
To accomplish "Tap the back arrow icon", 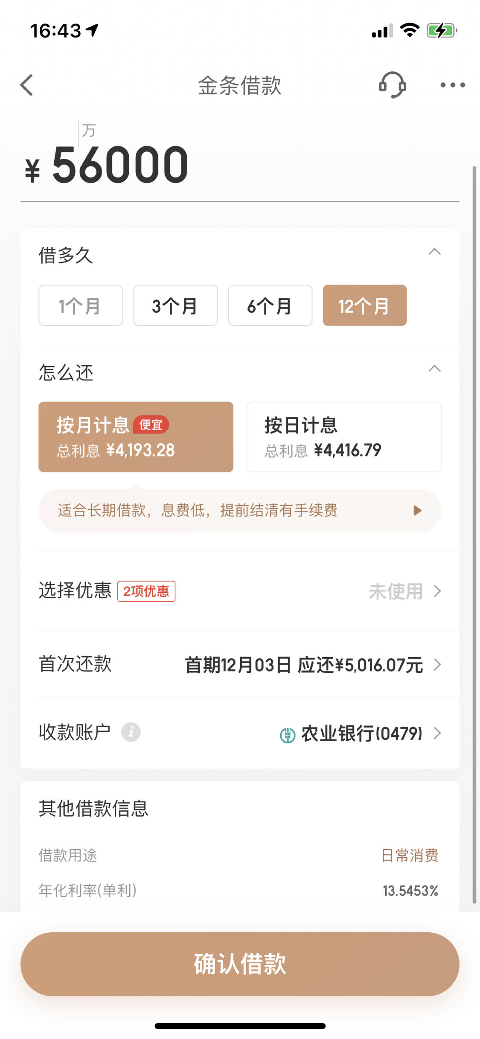I will [x=26, y=85].
